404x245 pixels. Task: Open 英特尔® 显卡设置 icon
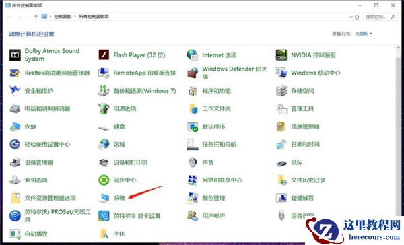[x=104, y=216]
